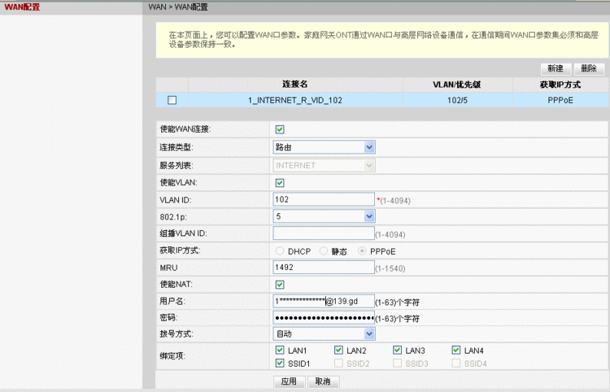
Task: Open the 连接类型 dropdown showing 路由
Action: tap(324, 147)
